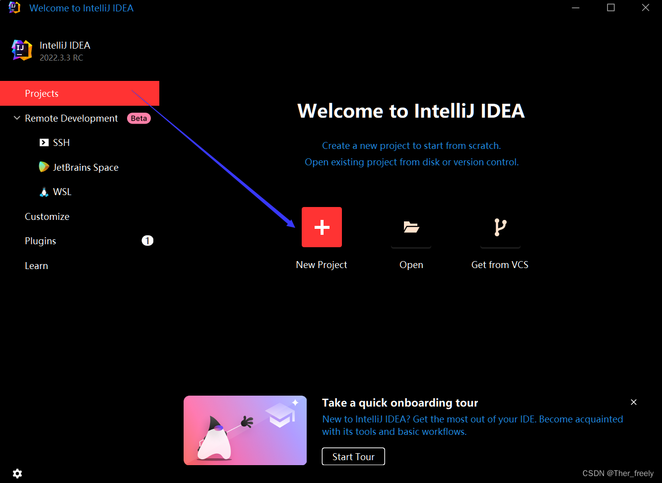Click the IntelliJ IDEA logo in sidebar
662x483 pixels.
(x=22, y=50)
